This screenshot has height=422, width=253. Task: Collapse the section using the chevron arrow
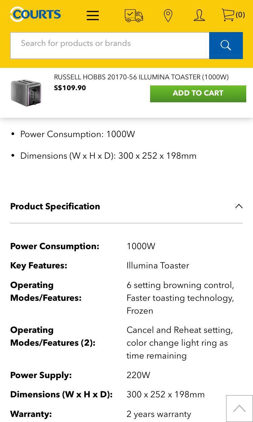point(239,206)
